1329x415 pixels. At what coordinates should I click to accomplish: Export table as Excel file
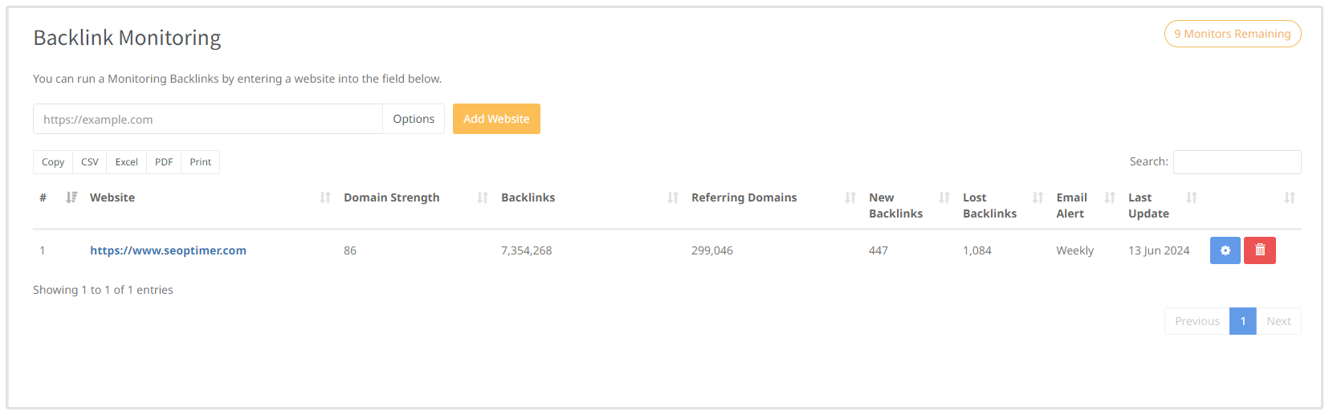click(x=127, y=162)
